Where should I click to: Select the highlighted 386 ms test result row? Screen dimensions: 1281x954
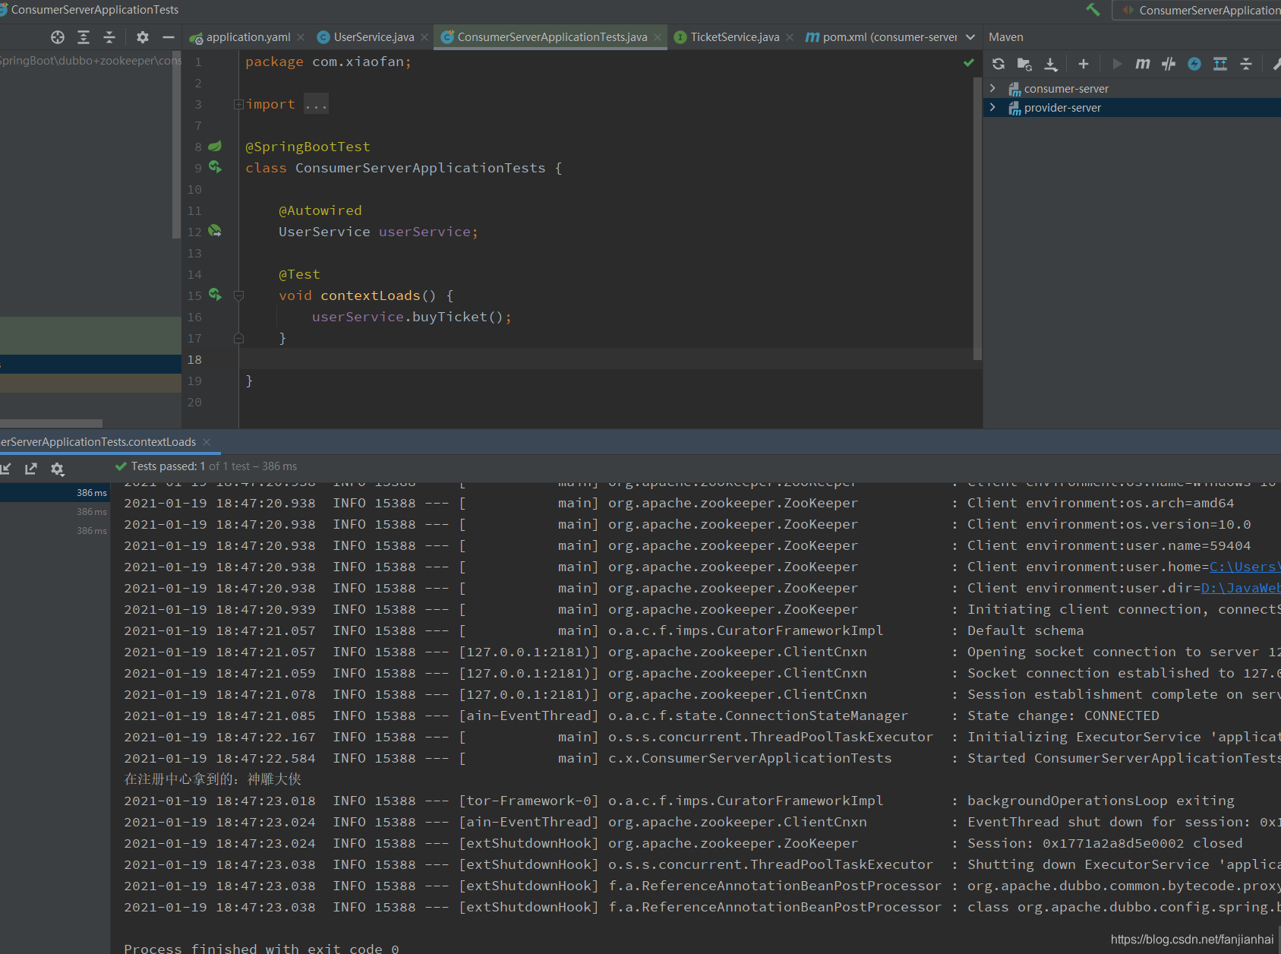55,493
